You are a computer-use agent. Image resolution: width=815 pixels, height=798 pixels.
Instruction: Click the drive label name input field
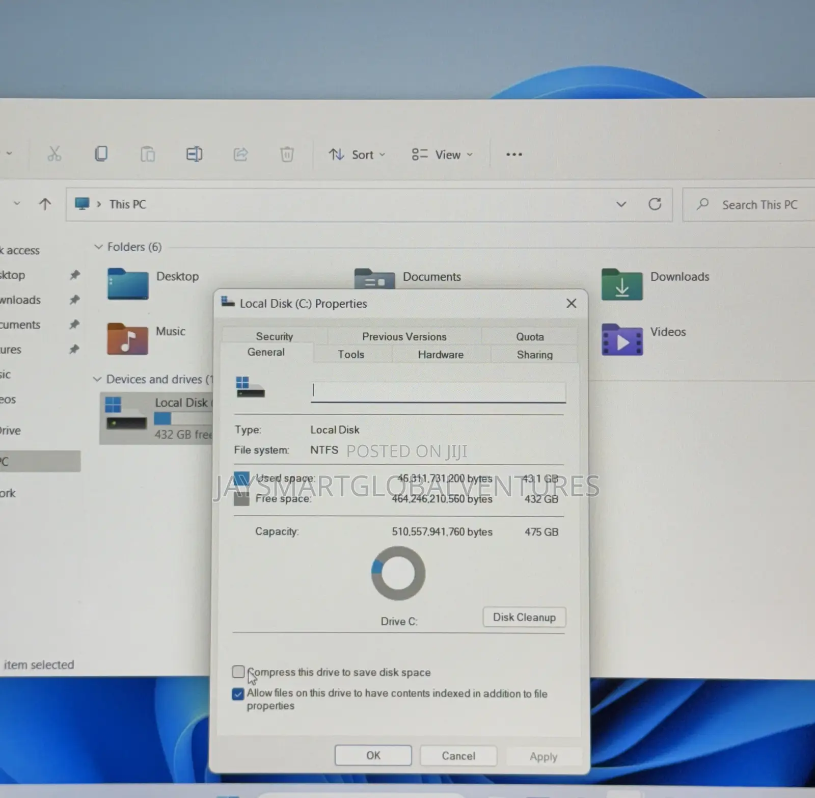coord(438,392)
